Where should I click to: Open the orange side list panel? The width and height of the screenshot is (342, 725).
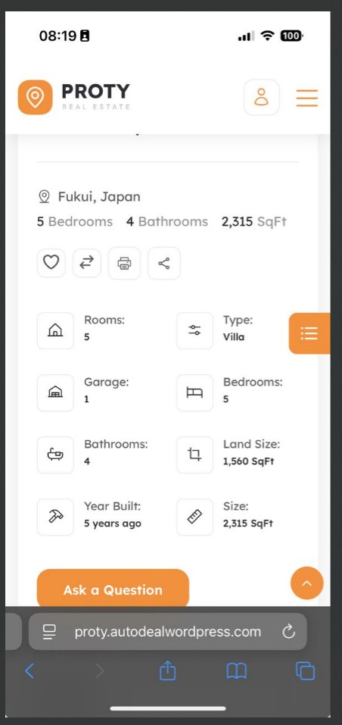coord(309,333)
